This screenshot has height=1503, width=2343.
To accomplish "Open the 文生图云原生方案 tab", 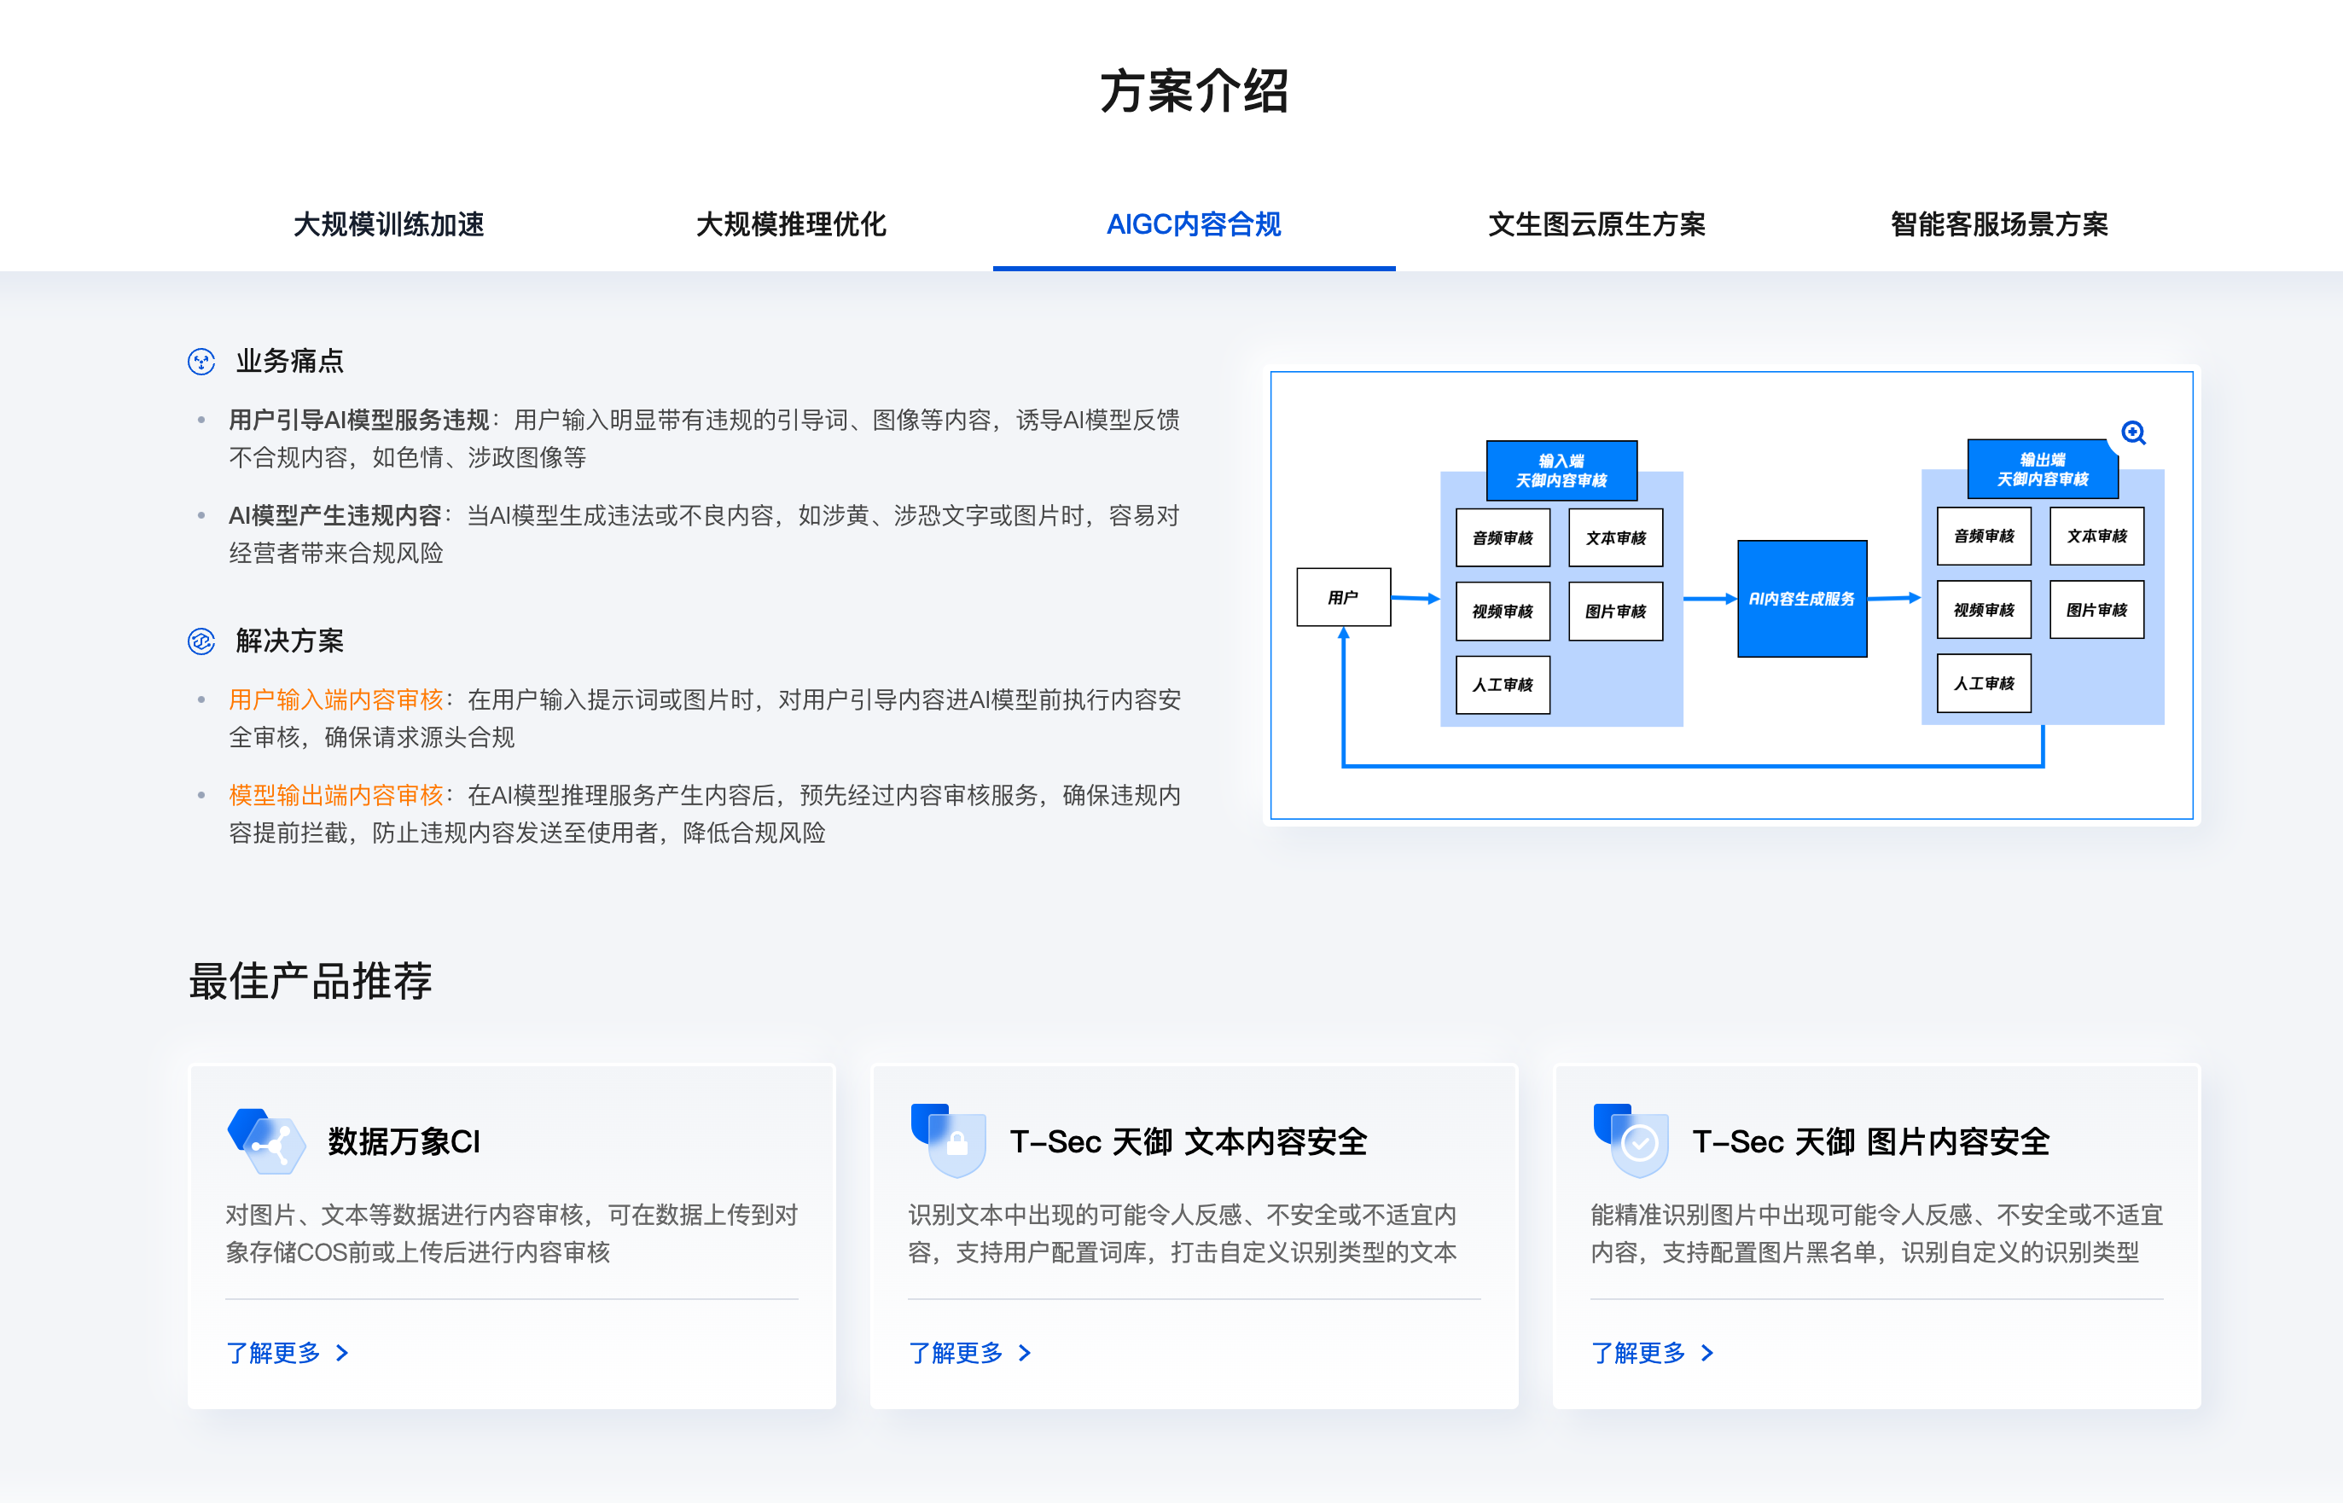I will (1596, 224).
